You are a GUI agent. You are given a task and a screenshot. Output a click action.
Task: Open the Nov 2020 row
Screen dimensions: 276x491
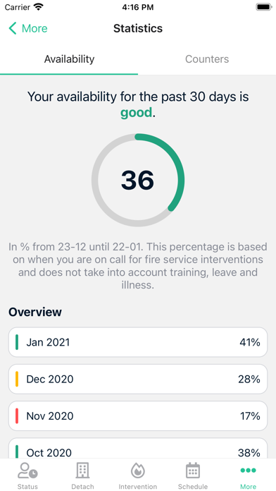pos(138,416)
